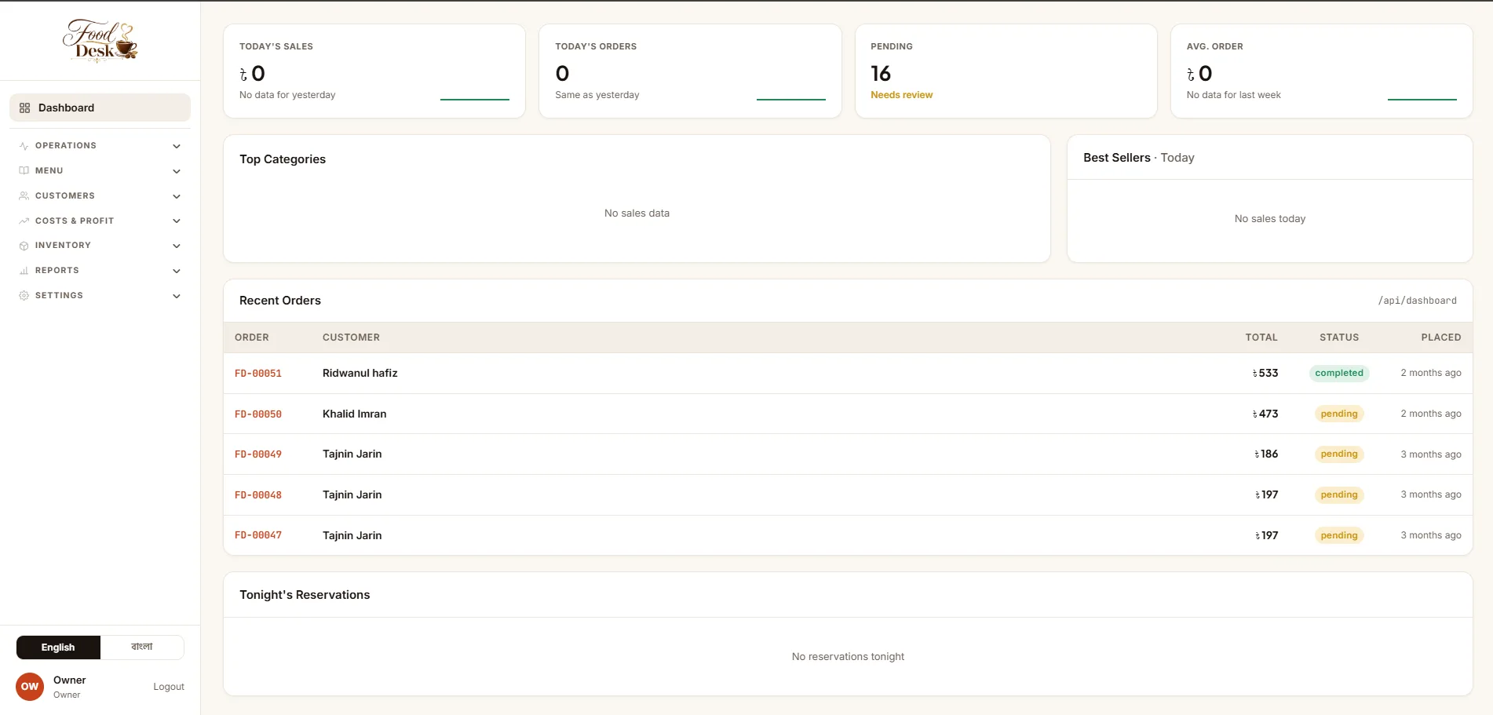Screen dimensions: 1493x715
Task: Click the Reports bar chart icon
Action: (x=24, y=271)
